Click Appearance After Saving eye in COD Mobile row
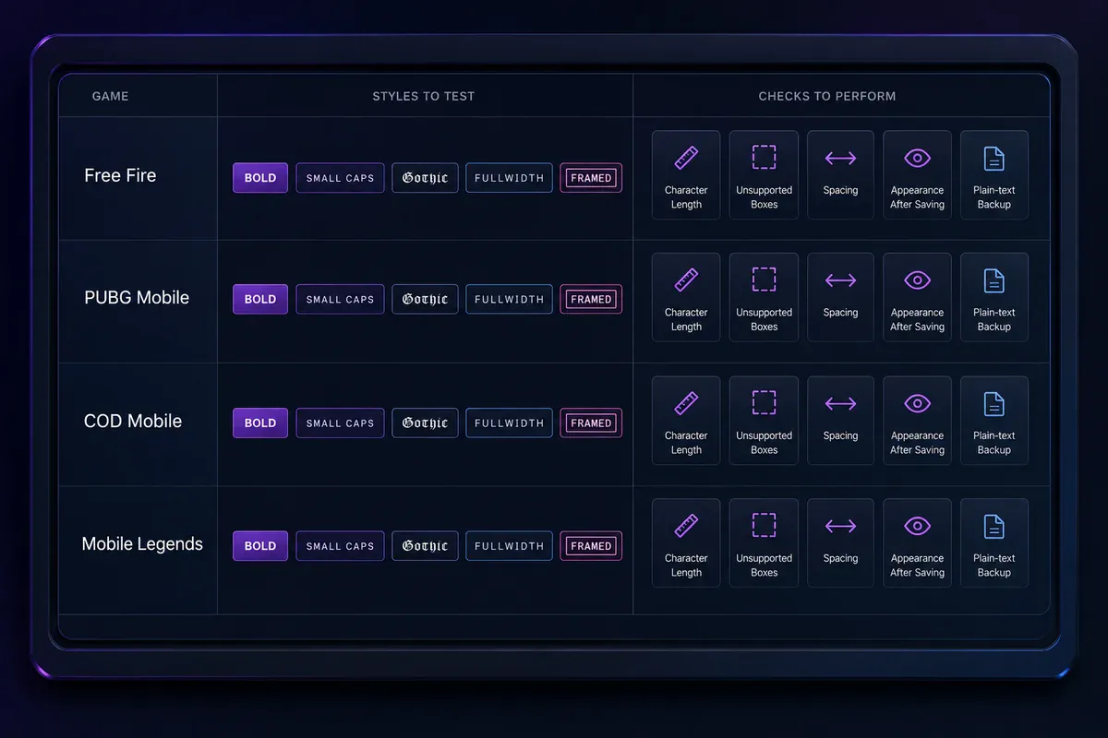 coord(917,403)
